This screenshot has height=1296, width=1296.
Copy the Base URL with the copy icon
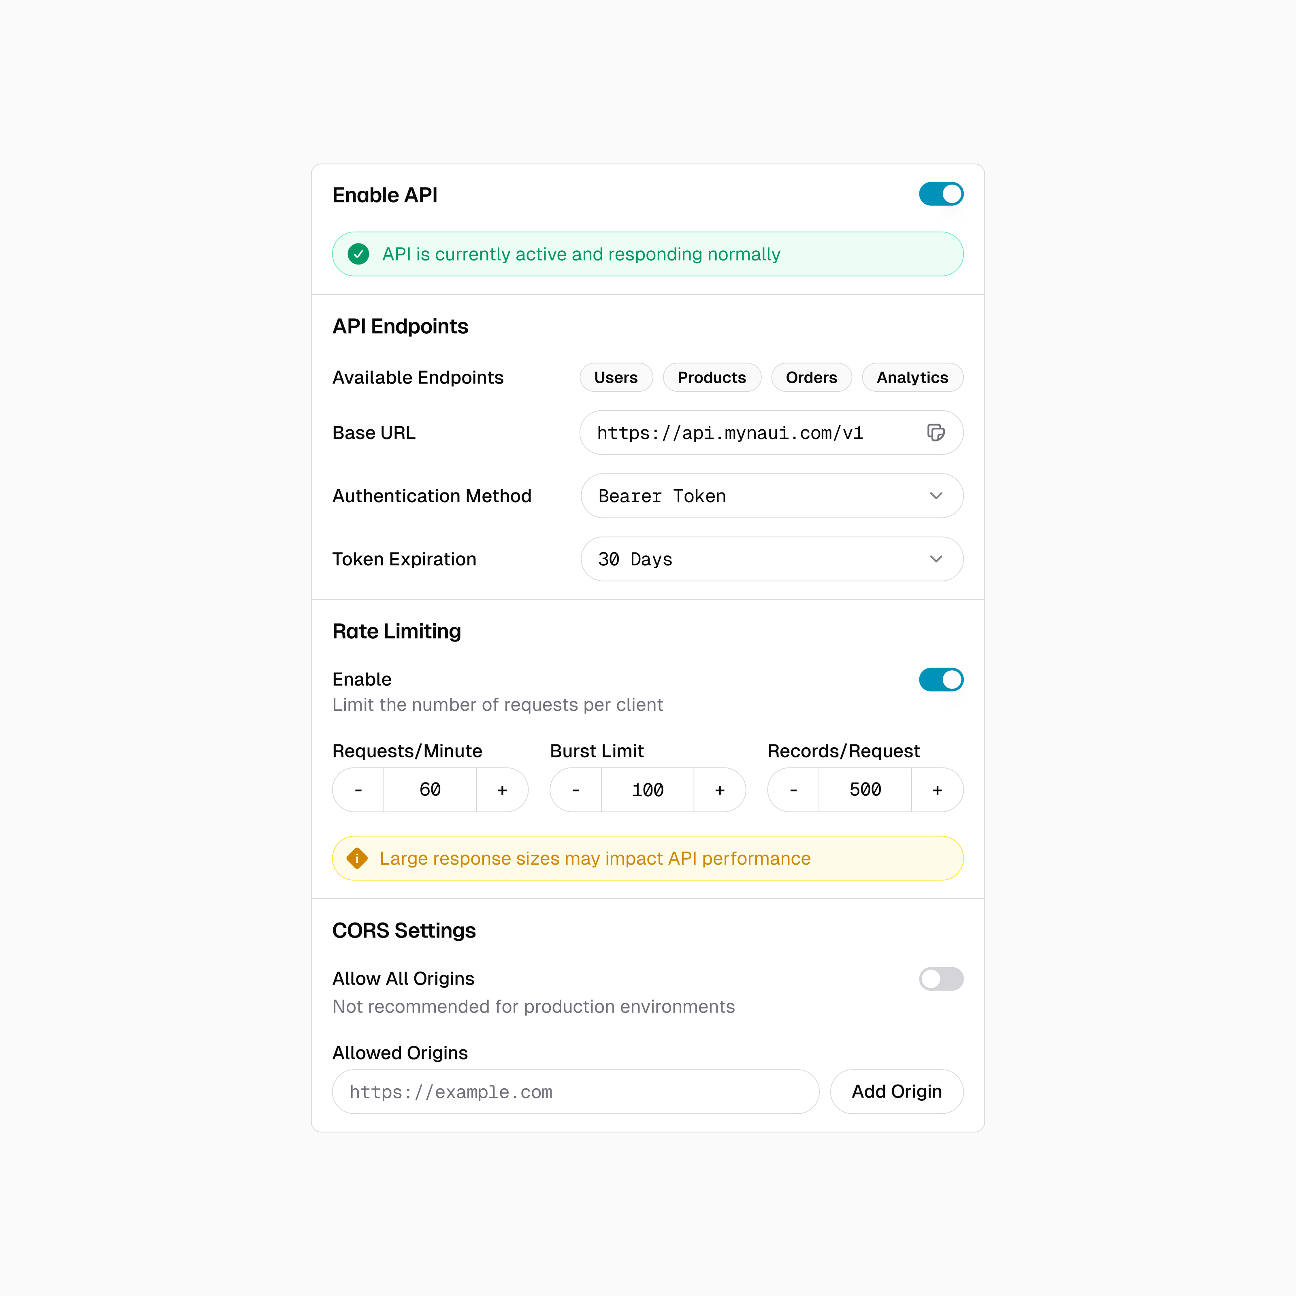pos(936,433)
